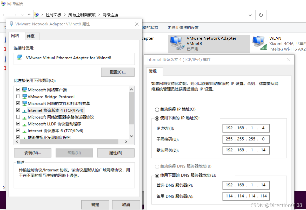Select the WLAN adapter icon
This screenshot has width=306, height=210.
[260, 43]
